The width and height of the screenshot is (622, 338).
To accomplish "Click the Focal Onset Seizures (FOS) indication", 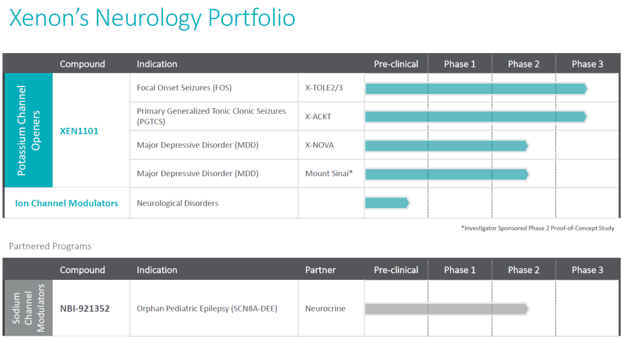I will coord(184,88).
